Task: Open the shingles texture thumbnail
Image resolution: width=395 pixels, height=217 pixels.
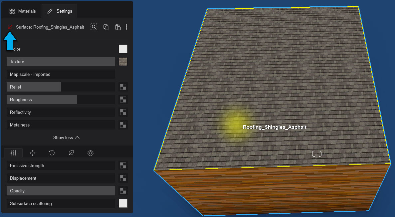Action: tap(123, 62)
